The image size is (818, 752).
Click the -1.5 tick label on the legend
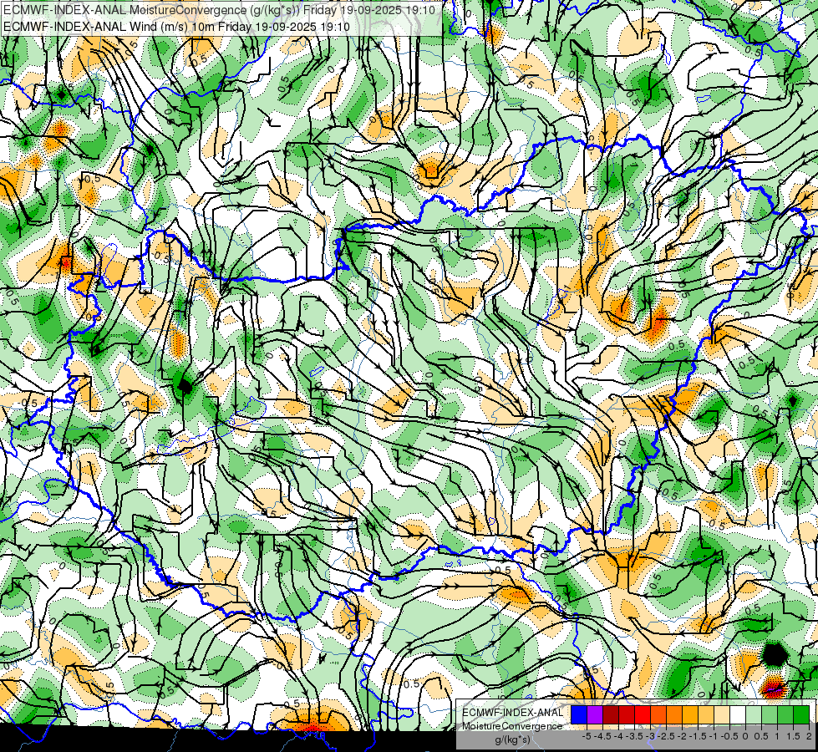pos(698,736)
